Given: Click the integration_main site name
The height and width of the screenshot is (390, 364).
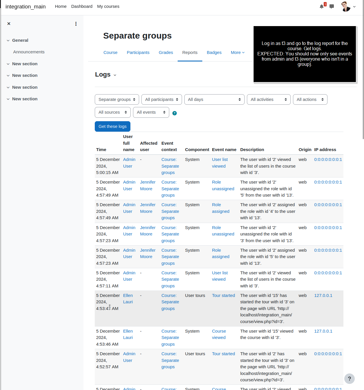Looking at the screenshot, I should pos(26,7).
